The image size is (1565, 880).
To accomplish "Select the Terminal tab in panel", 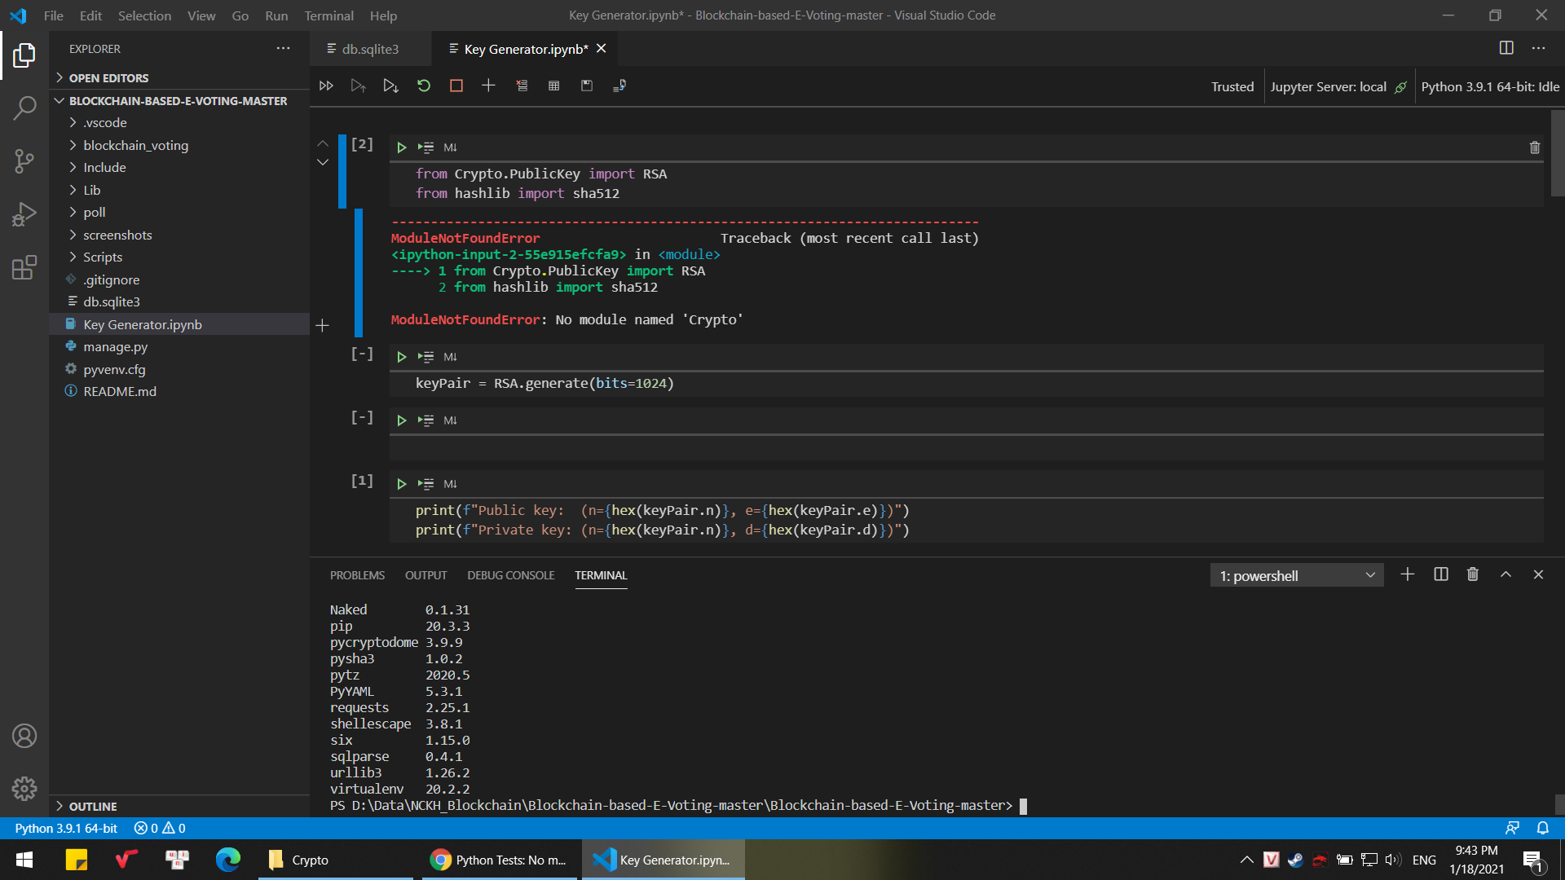I will click(x=601, y=574).
